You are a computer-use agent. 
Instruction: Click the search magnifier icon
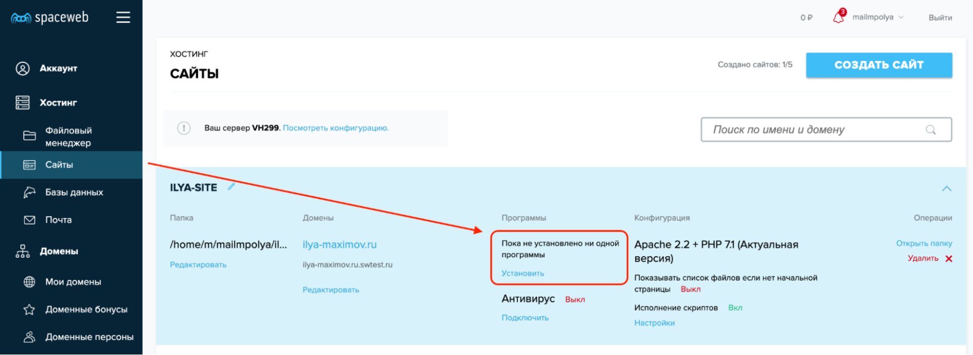pyautogui.click(x=930, y=130)
